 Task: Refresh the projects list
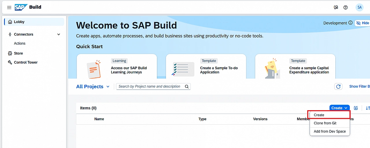point(338,87)
